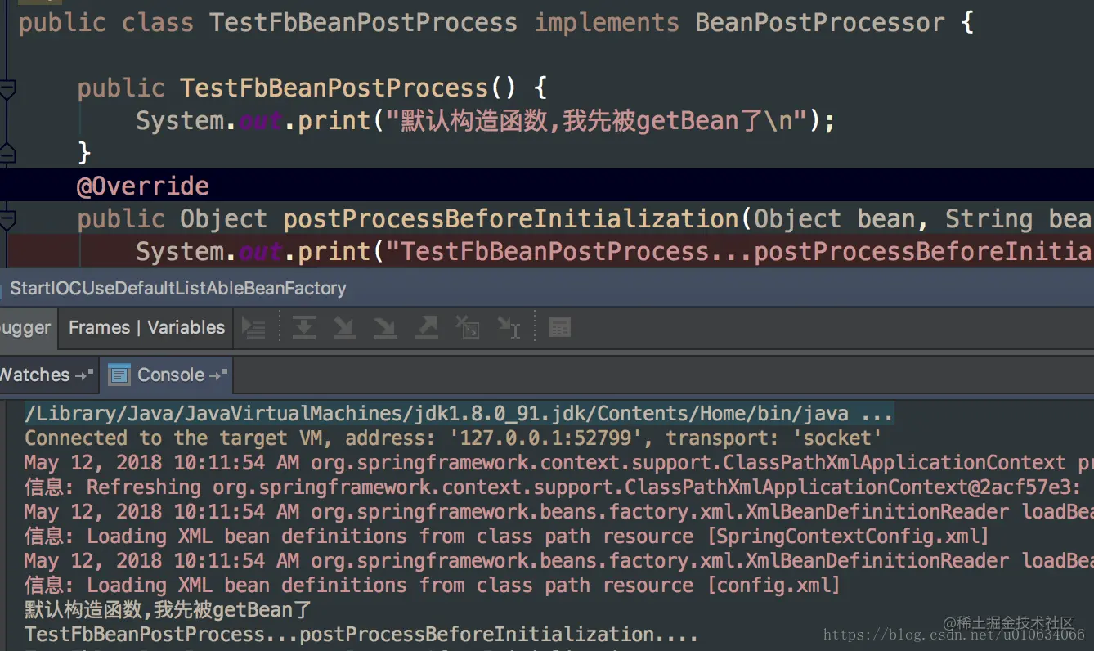Click the pin arrow beside Console

(x=219, y=375)
